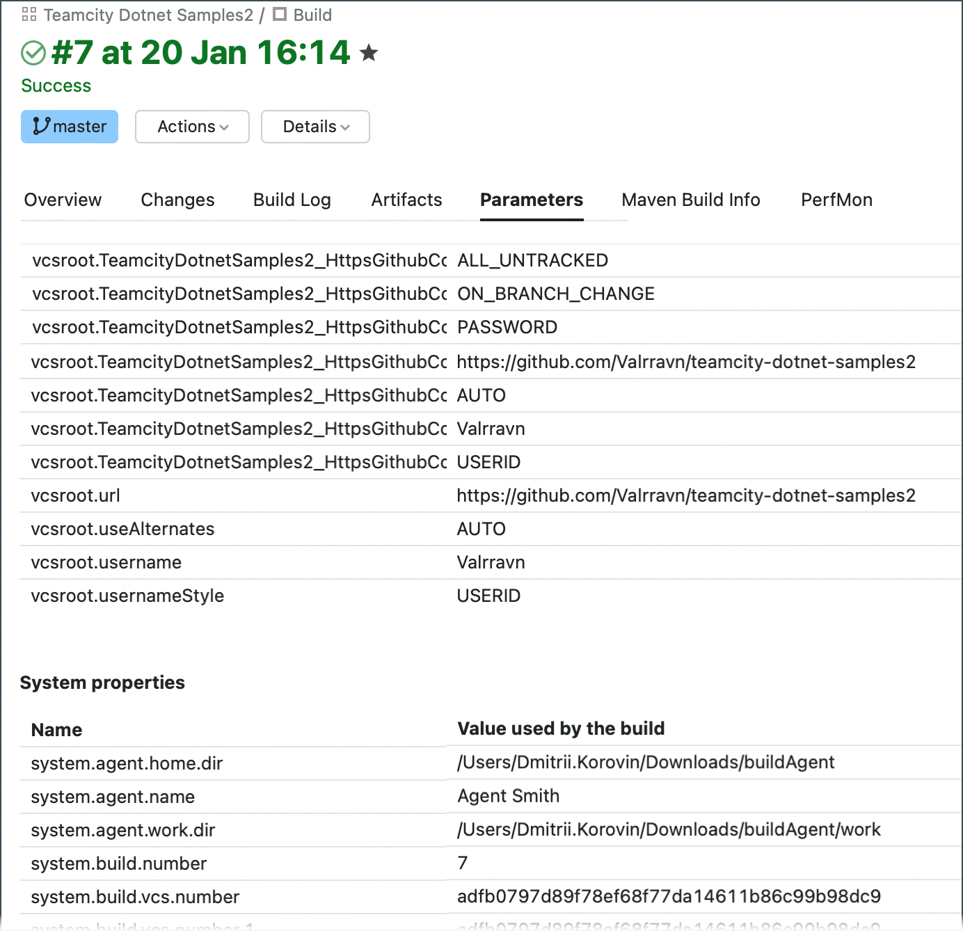Click the green success checkmark icon
This screenshot has height=931, width=963.
tap(32, 52)
